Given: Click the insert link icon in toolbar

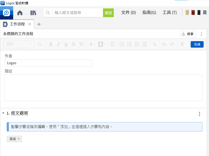Looking at the screenshot, I should (155, 44).
